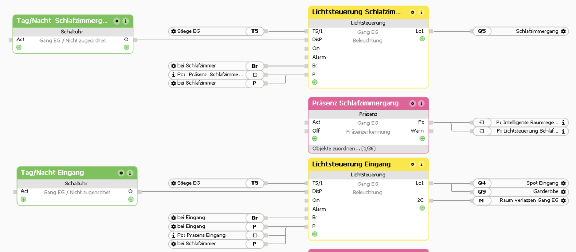Select the Q5 Schlafzimmergang output connector
This screenshot has height=252, width=576.
click(482, 31)
